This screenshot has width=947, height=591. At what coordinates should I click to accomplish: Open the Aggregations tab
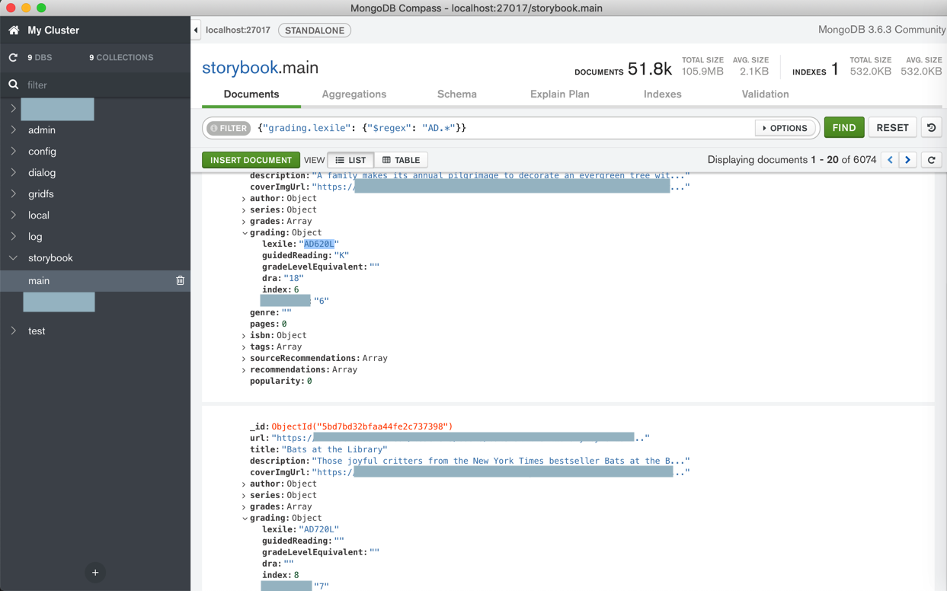click(354, 94)
